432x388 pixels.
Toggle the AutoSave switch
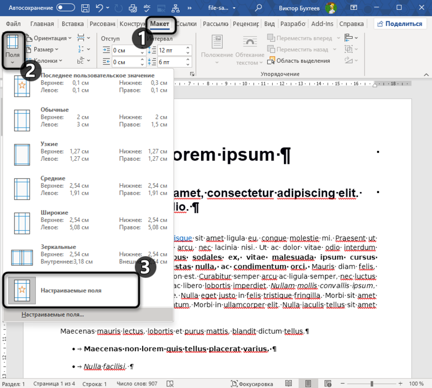[65, 8]
